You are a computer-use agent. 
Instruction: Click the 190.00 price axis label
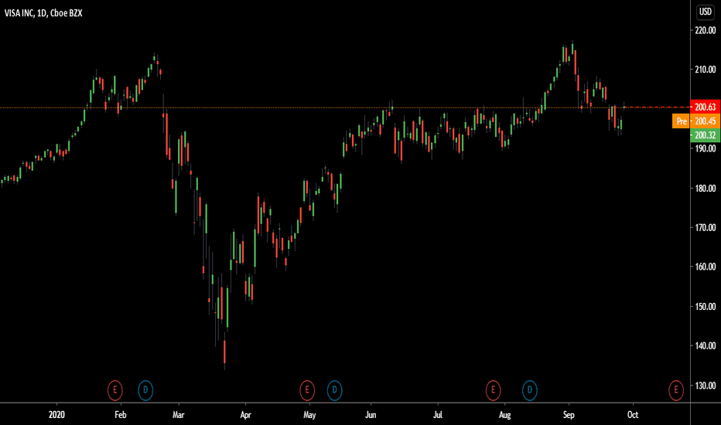click(706, 148)
